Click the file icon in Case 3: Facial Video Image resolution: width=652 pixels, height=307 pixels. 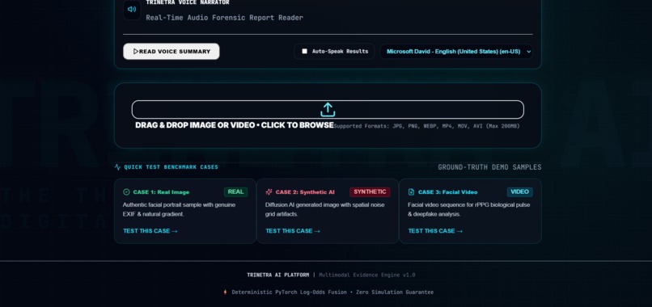[x=411, y=192]
